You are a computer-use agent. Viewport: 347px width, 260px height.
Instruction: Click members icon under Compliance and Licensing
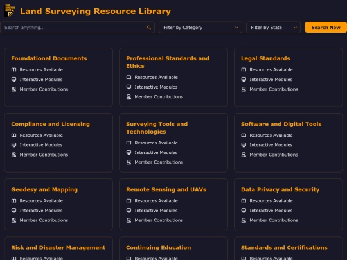click(13, 155)
